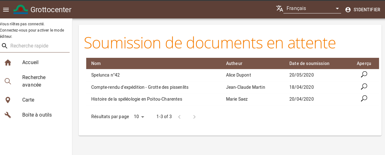Click the Carte map pin icon

click(8, 100)
